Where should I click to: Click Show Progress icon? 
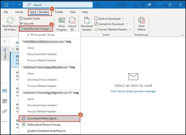[62, 20]
